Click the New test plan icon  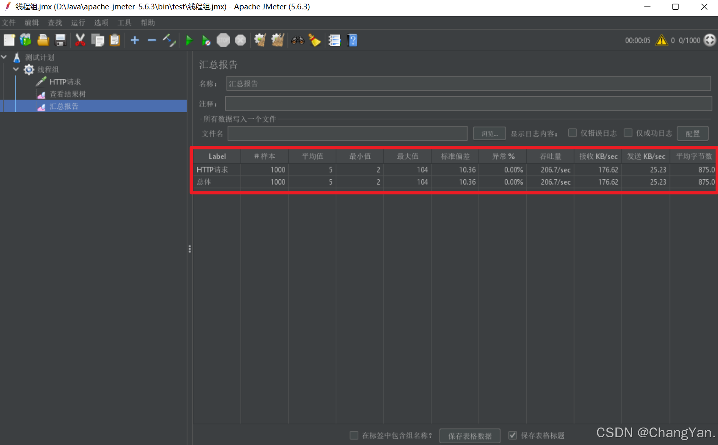(9, 40)
